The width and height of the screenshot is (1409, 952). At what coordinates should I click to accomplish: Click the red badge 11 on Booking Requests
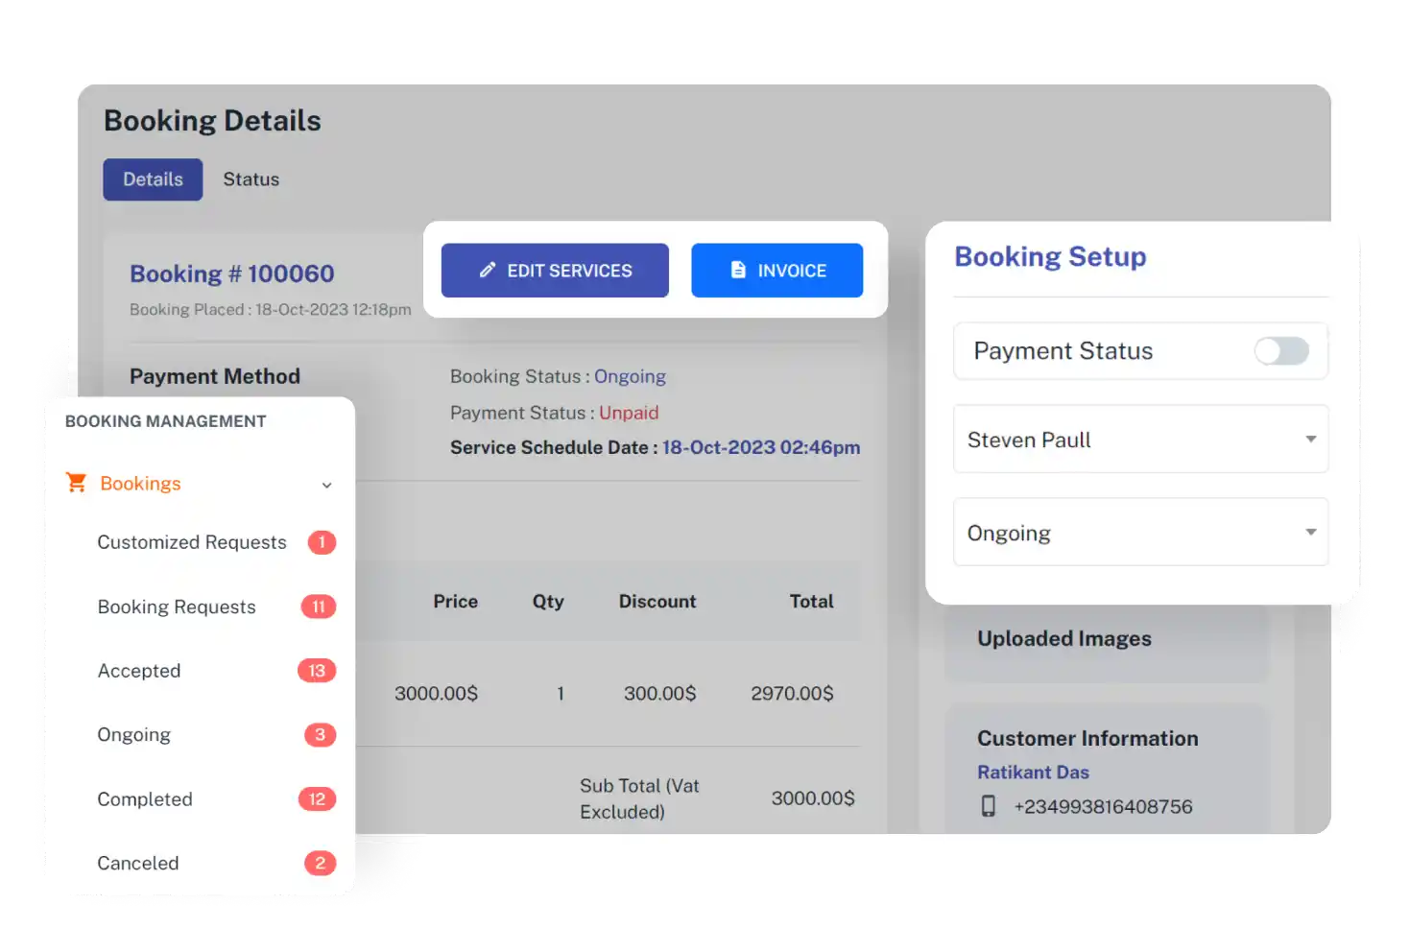pos(319,607)
